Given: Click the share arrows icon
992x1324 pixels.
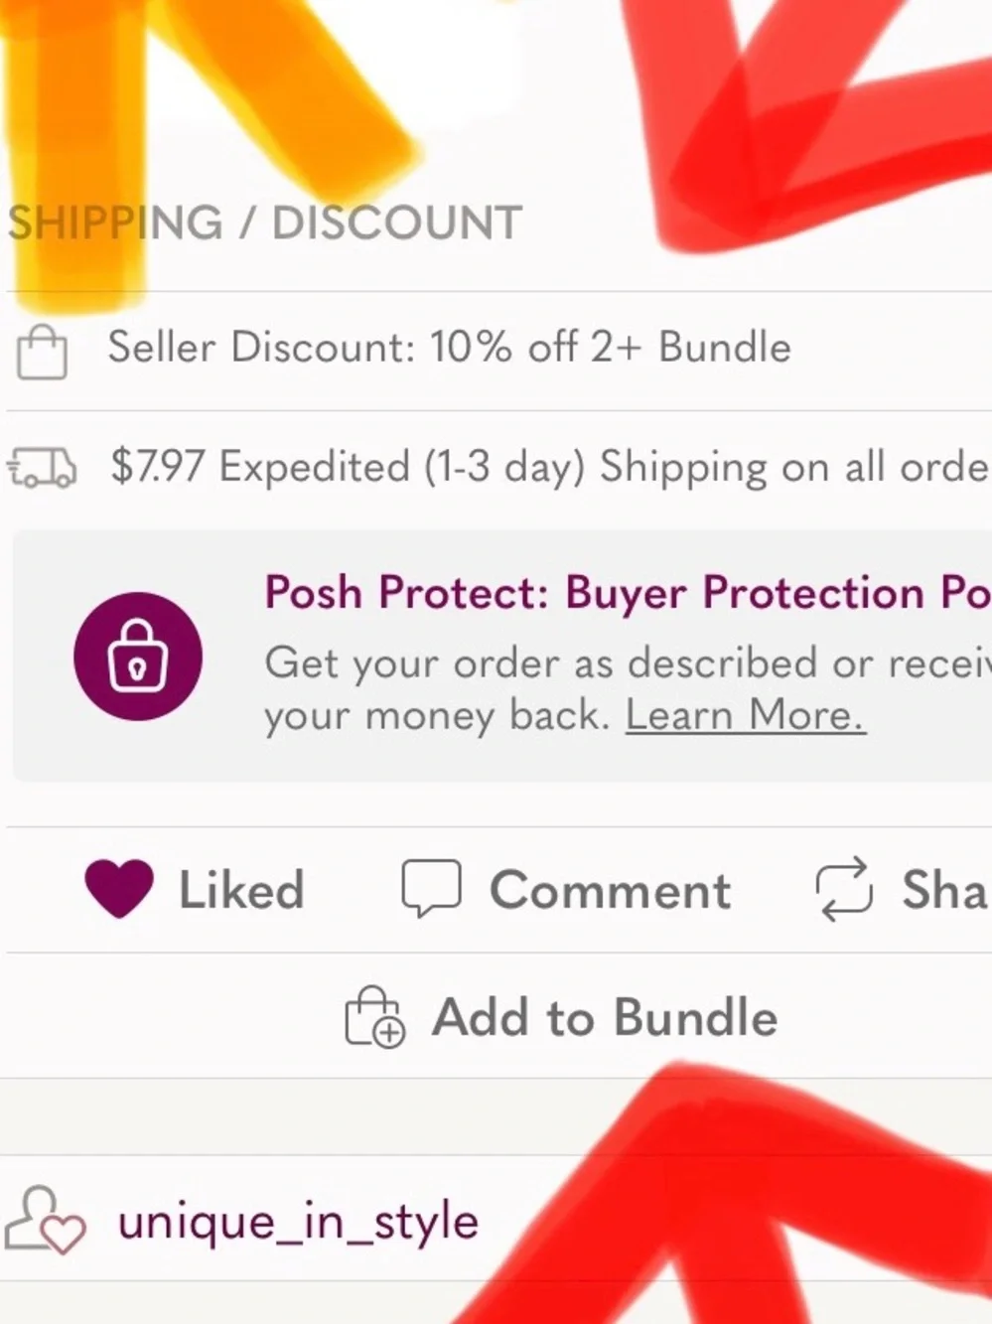Looking at the screenshot, I should [843, 888].
